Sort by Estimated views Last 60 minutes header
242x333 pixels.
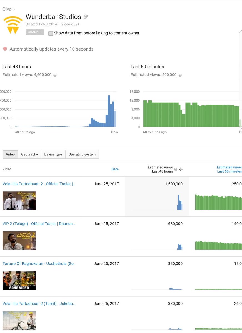click(229, 169)
